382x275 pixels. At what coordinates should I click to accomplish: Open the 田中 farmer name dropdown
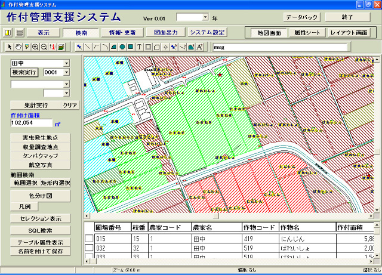pos(66,63)
